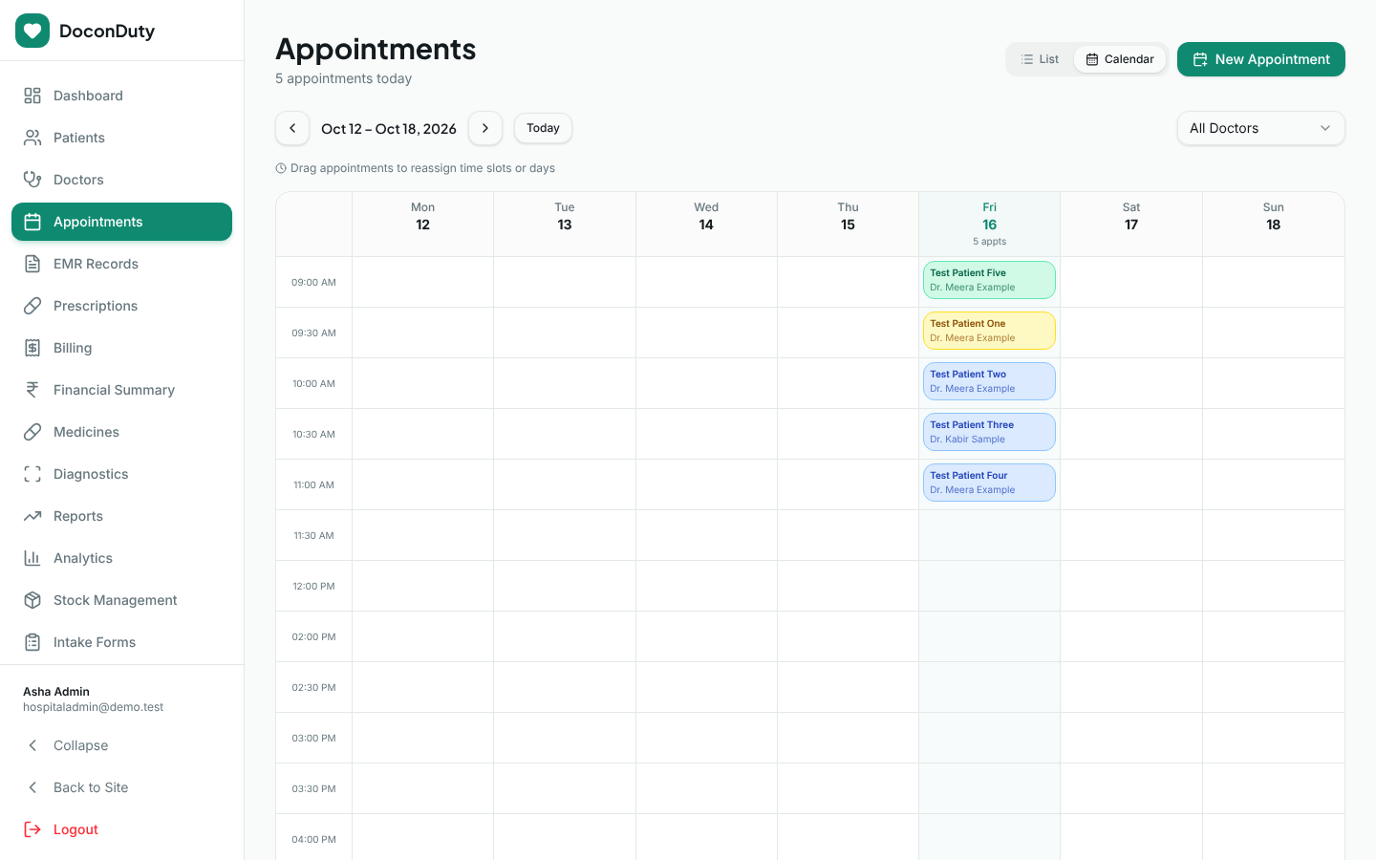Click the Fri 16 column header
The width and height of the screenshot is (1376, 860).
[990, 225]
